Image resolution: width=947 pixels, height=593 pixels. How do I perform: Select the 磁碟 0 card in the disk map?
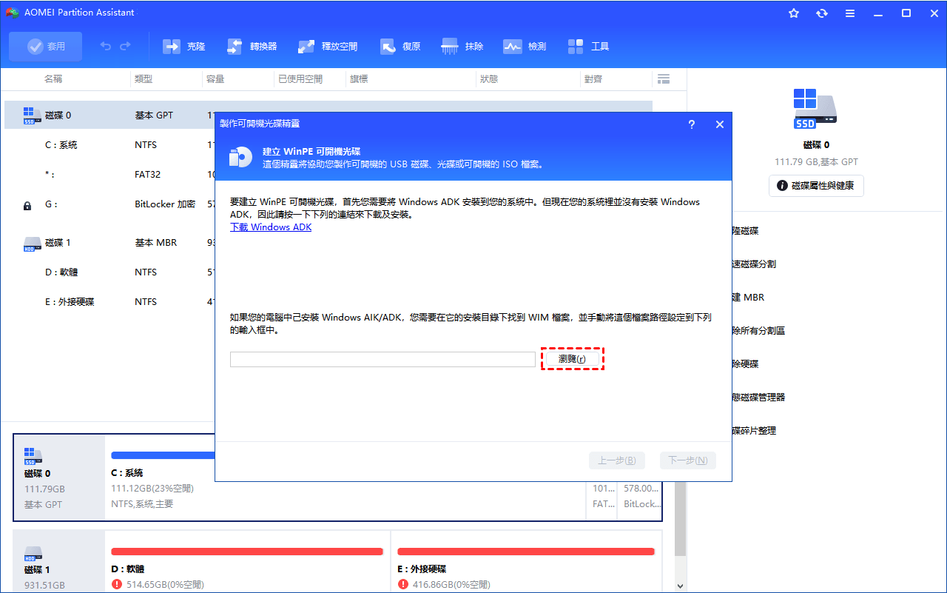pos(59,478)
